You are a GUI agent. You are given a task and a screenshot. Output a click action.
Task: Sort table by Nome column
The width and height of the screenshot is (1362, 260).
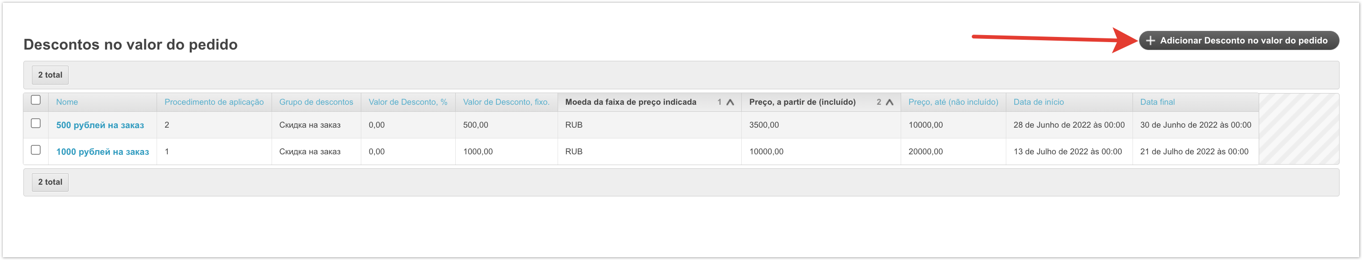point(67,102)
